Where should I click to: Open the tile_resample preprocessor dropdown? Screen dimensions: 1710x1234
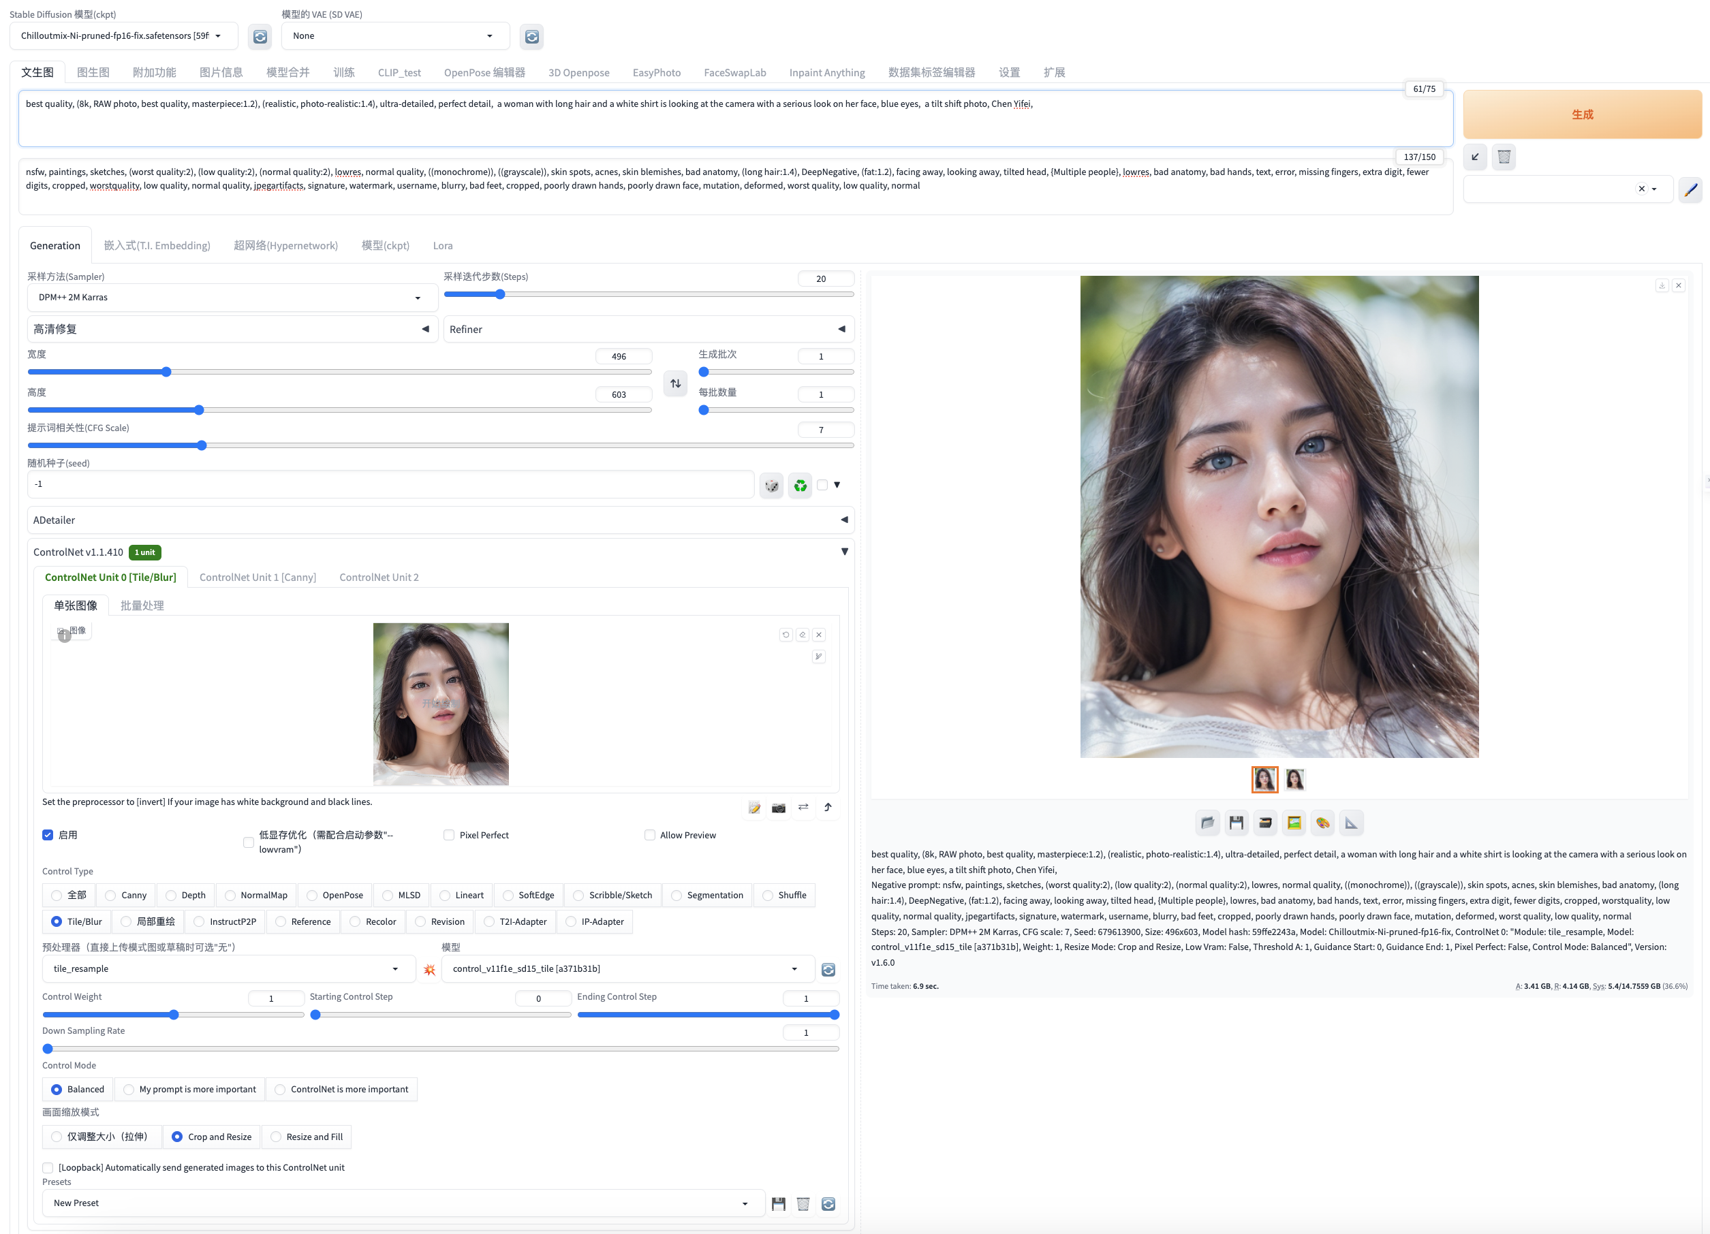228,969
